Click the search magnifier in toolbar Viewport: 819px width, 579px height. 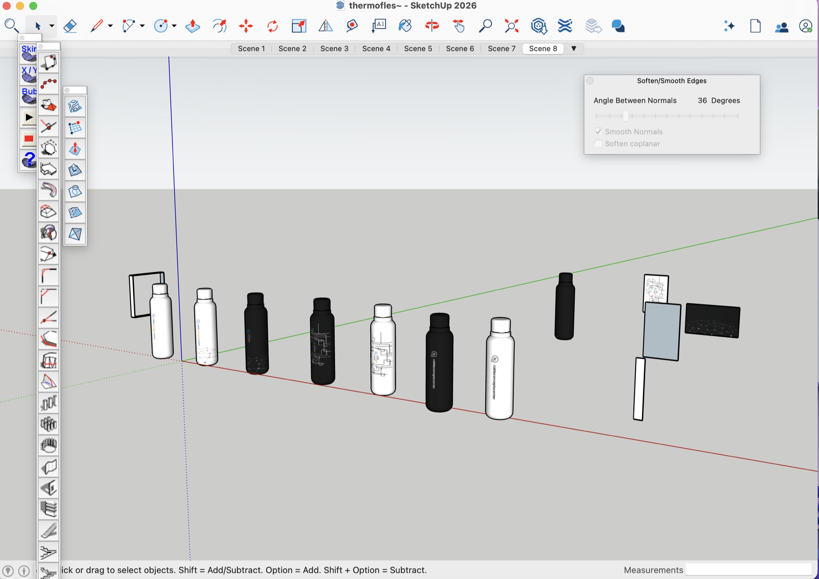[11, 26]
